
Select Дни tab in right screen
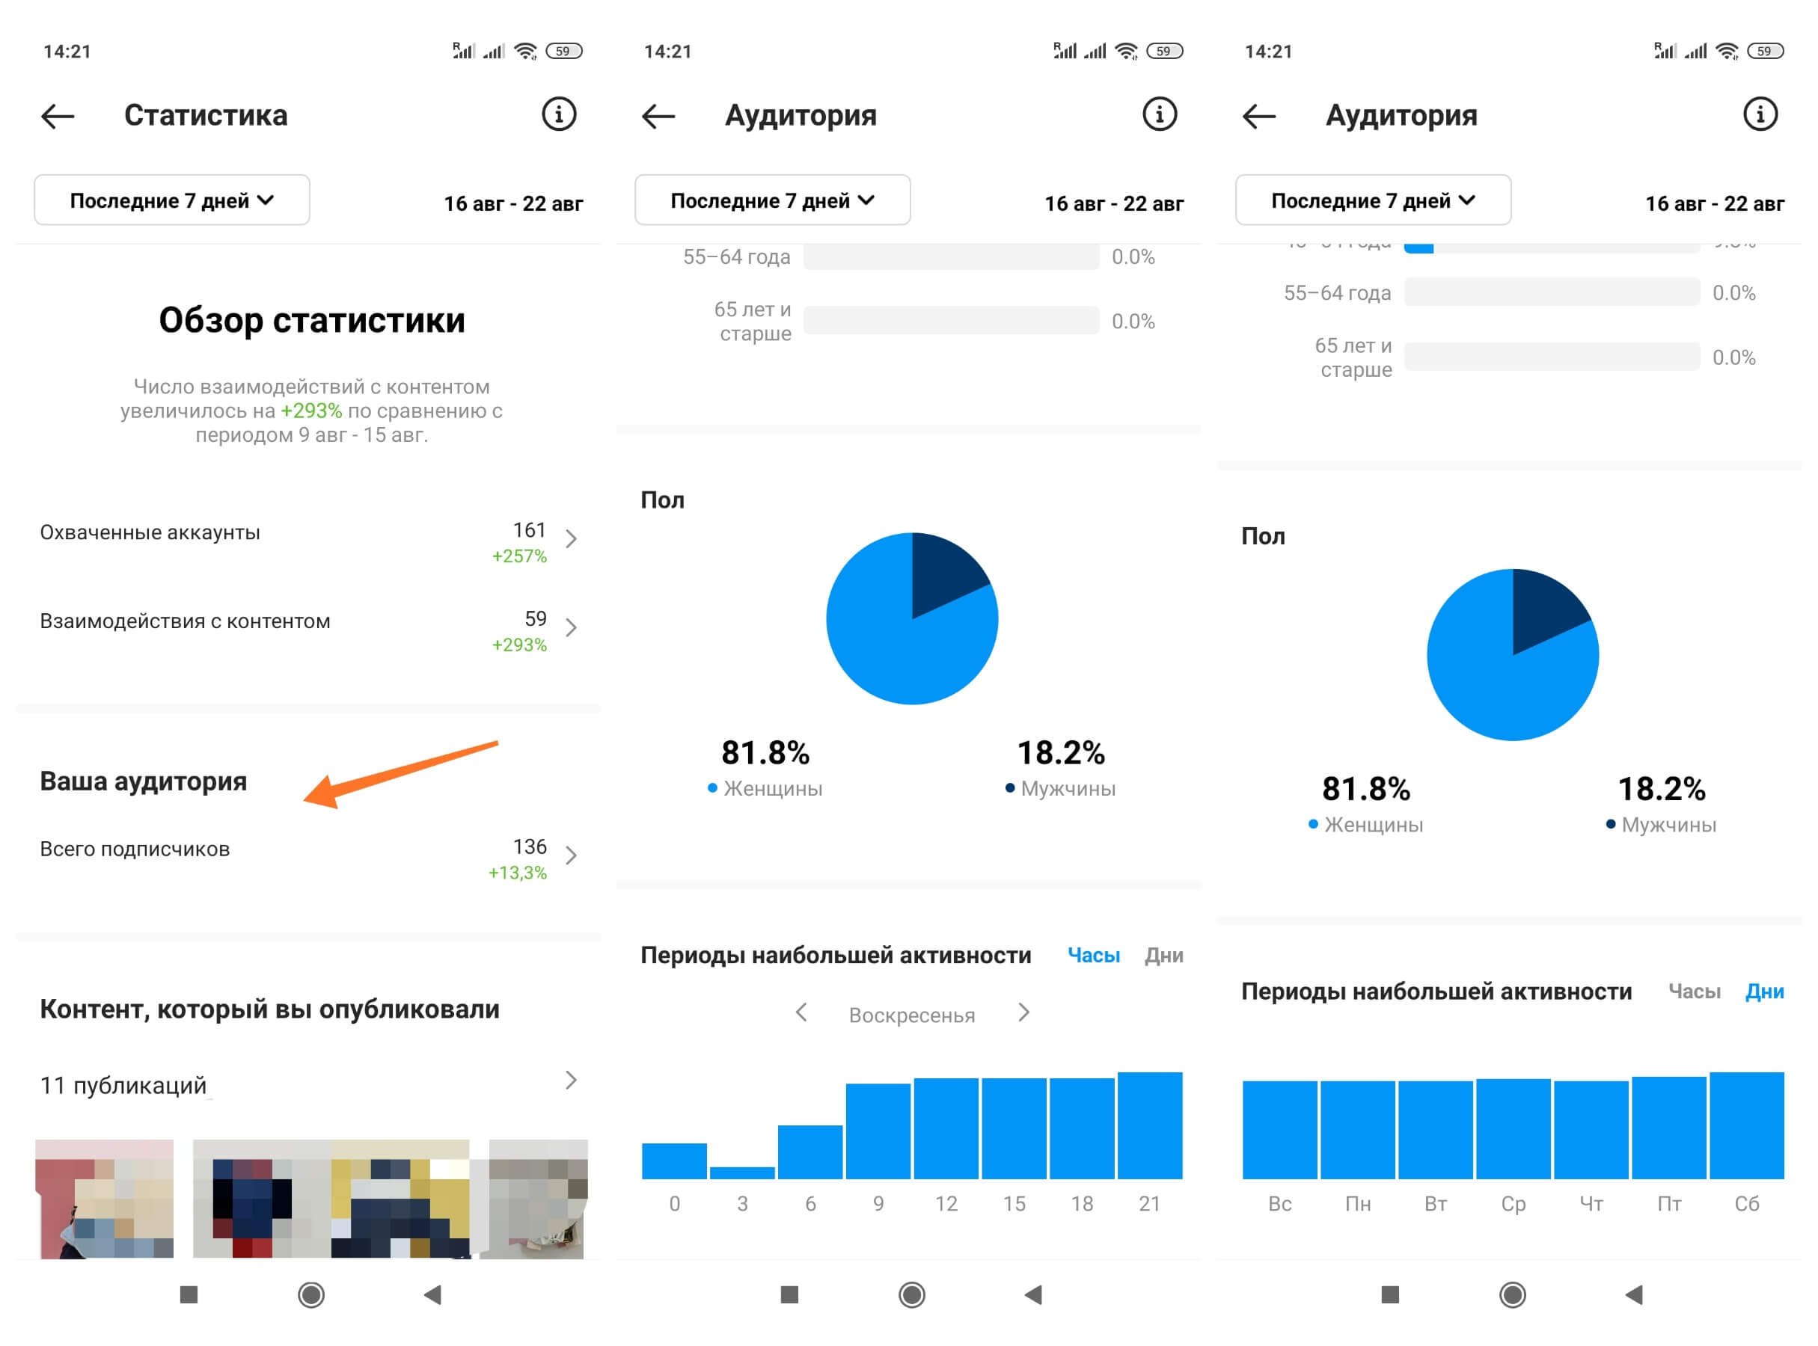(1765, 992)
